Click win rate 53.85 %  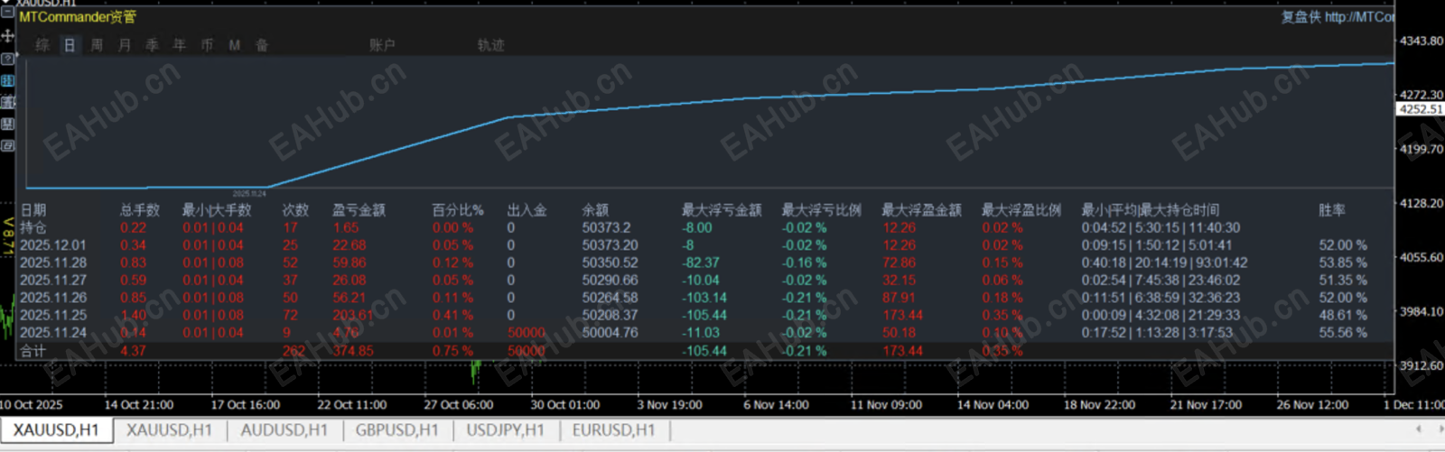pyautogui.click(x=1343, y=263)
